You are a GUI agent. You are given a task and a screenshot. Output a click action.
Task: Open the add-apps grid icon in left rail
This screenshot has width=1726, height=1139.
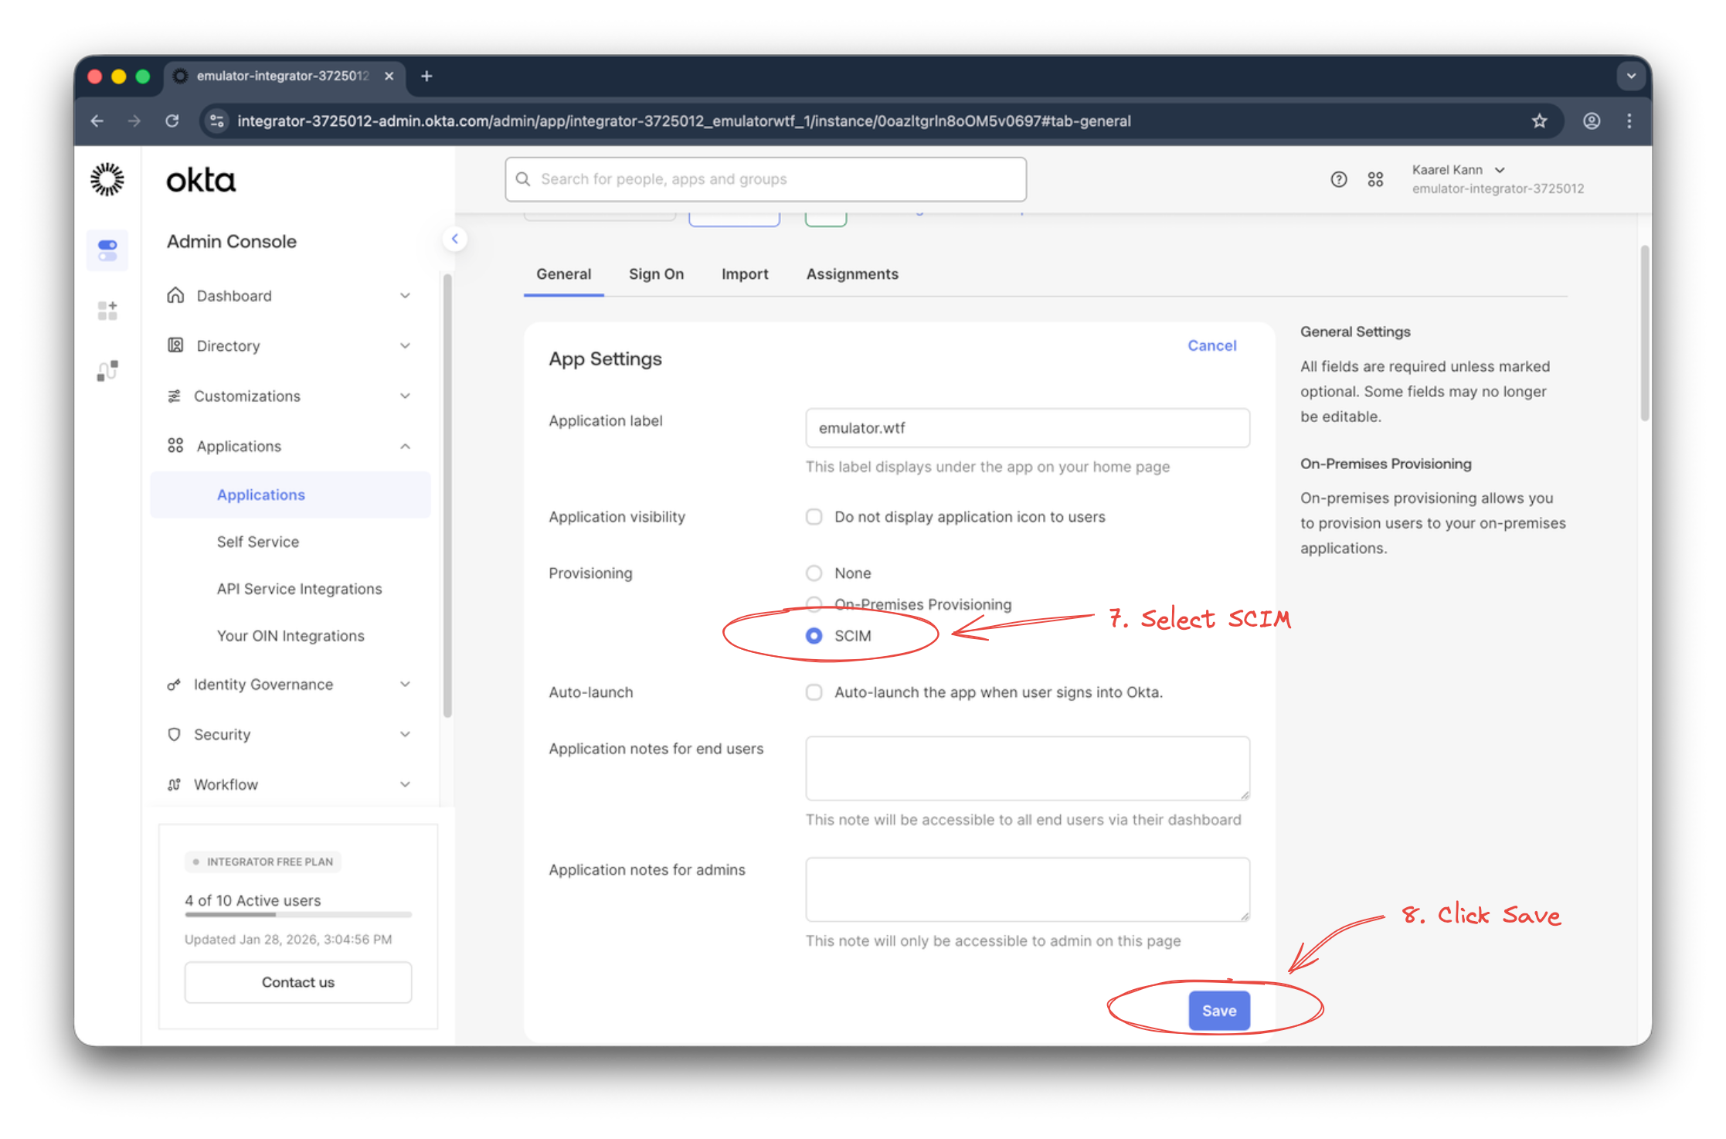tap(107, 310)
